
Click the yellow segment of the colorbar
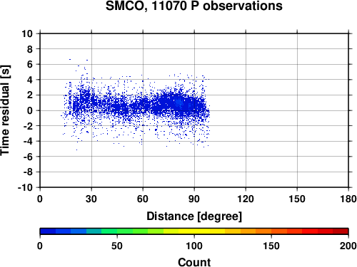click(x=194, y=231)
